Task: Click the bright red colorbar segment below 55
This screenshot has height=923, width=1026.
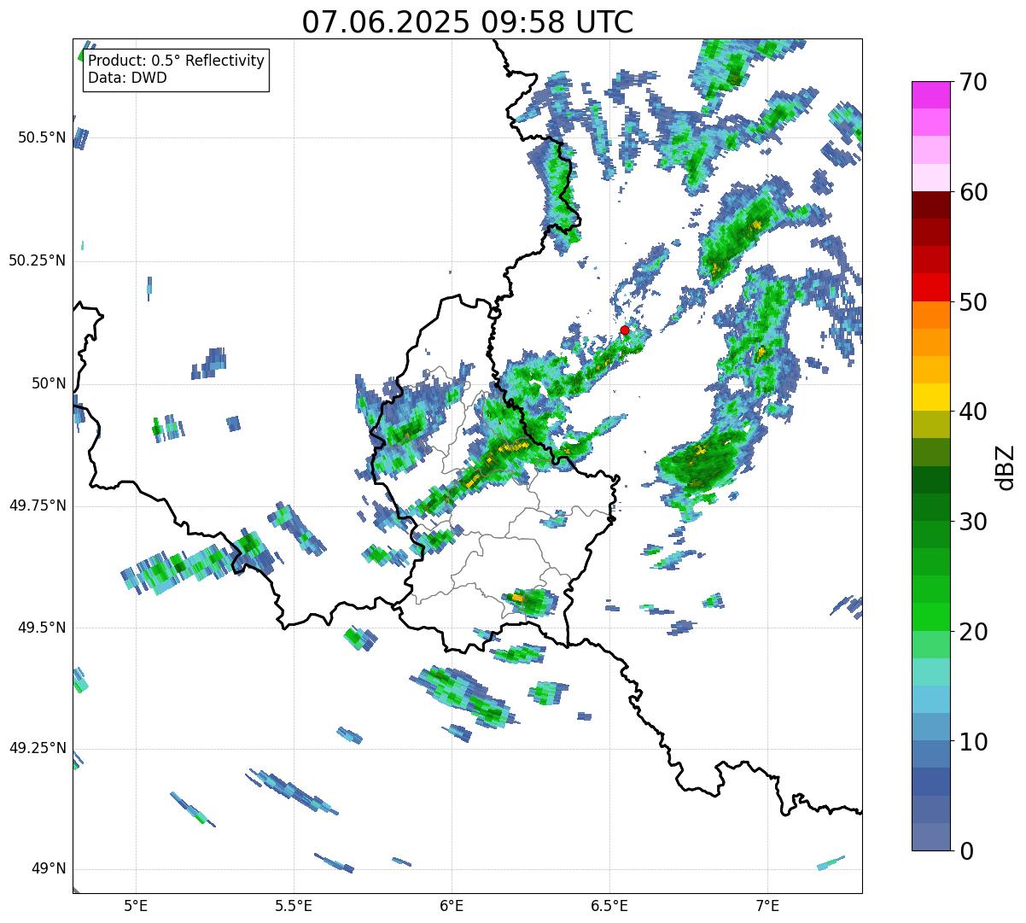Action: click(930, 287)
